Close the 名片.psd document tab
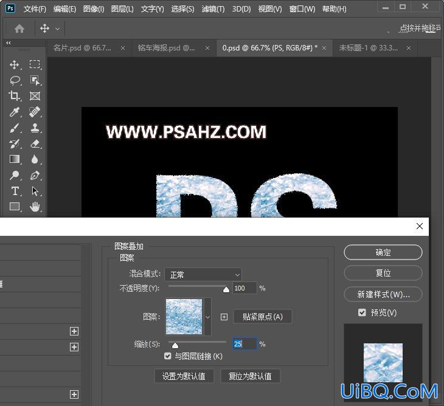444x406 pixels. click(123, 49)
